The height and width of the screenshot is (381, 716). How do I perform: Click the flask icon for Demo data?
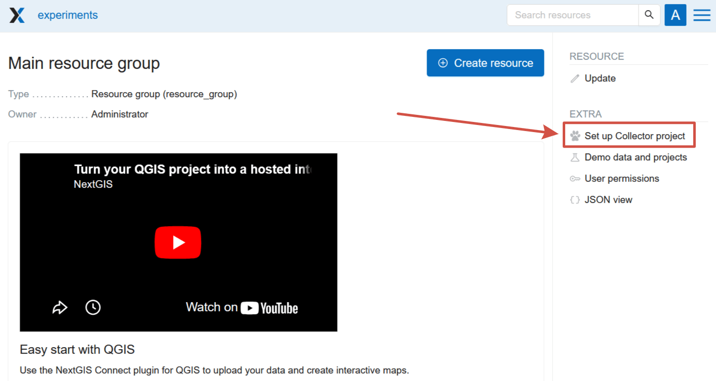coord(575,157)
